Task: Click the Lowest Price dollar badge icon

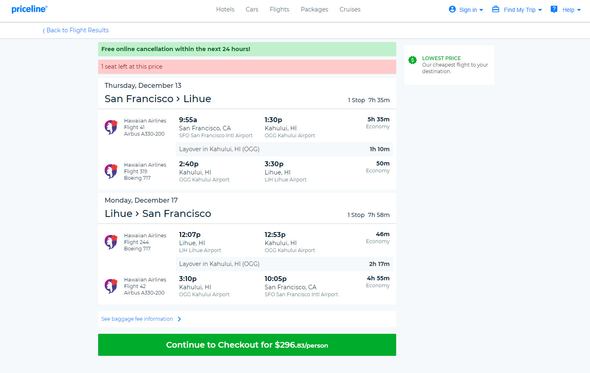Action: pyautogui.click(x=413, y=60)
